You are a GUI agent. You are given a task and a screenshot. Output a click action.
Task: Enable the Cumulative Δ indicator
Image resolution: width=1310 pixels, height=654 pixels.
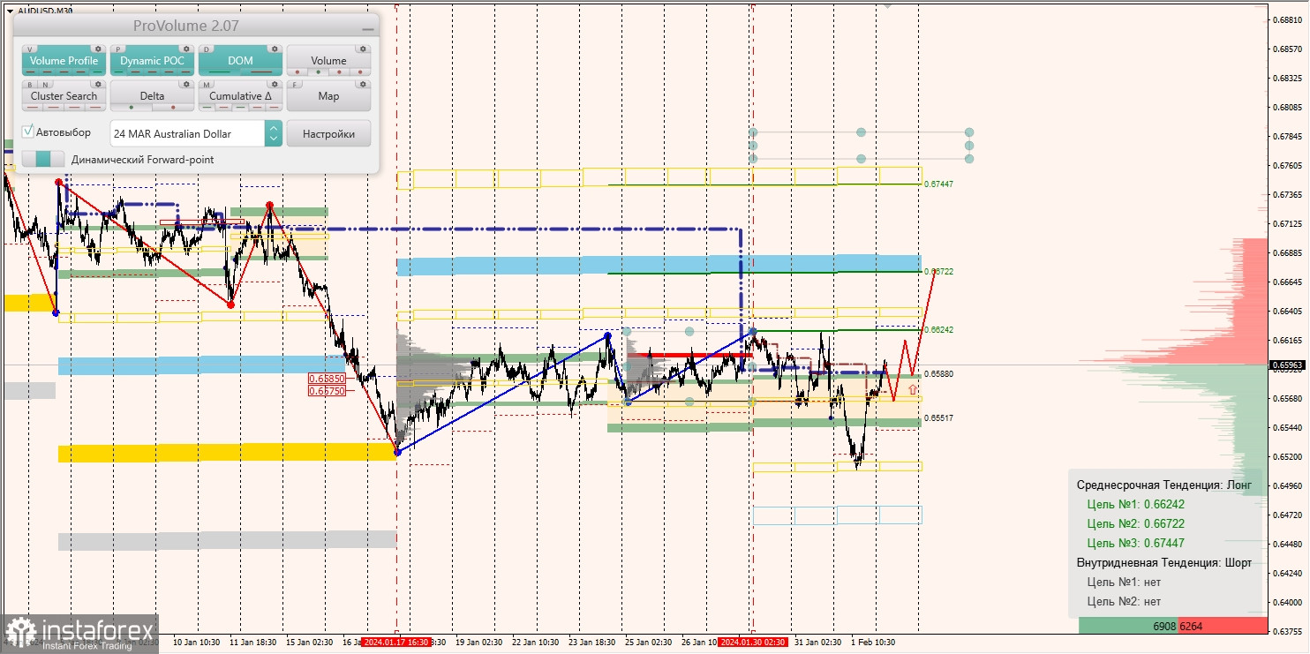tap(240, 96)
